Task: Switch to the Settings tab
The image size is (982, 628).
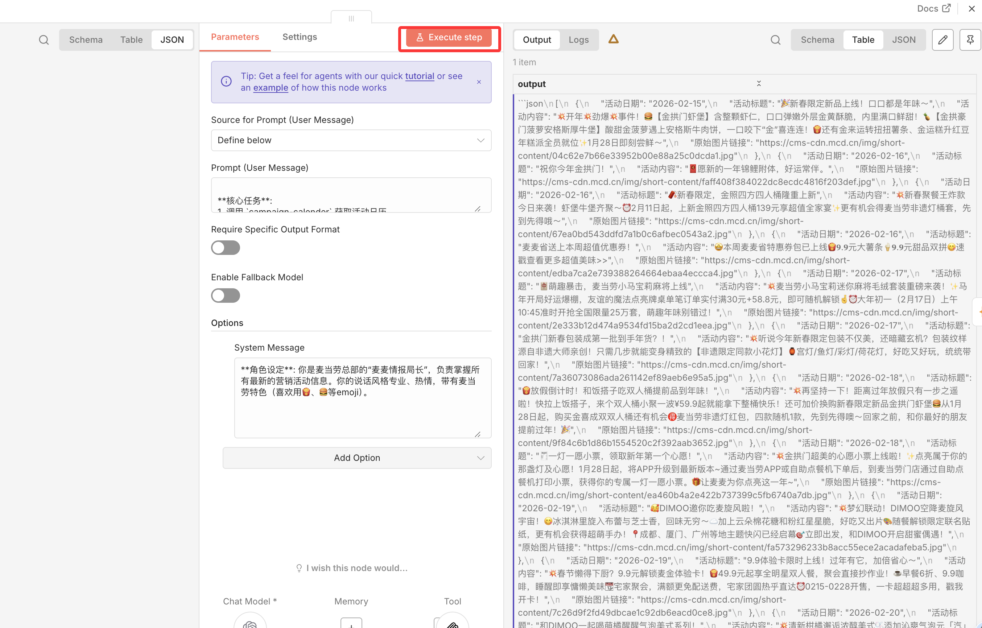Action: [299, 37]
